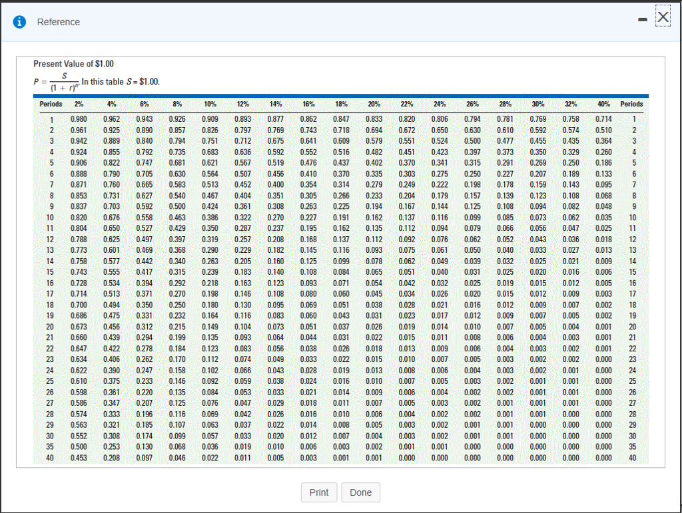Click 0.453 in the 2% column, period 40
Viewport: 682px width, 513px height.
[79, 458]
